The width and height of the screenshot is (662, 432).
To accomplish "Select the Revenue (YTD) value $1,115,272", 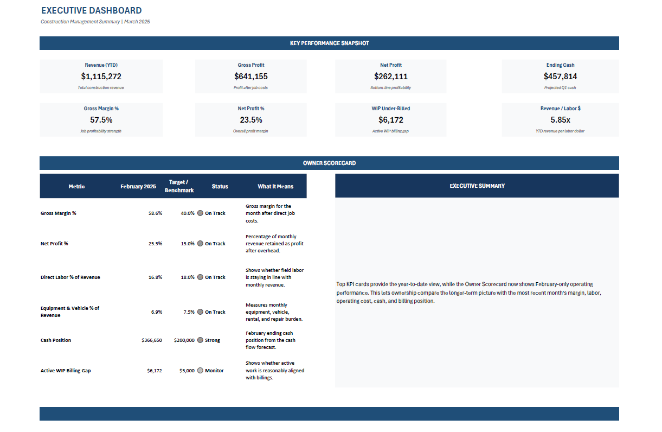I will (101, 77).
